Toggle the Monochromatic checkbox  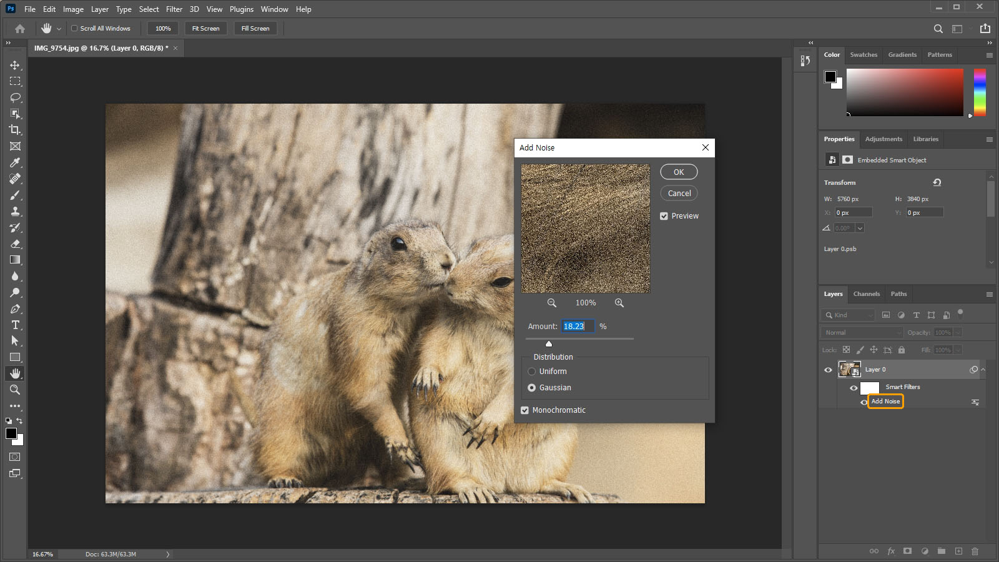524,410
